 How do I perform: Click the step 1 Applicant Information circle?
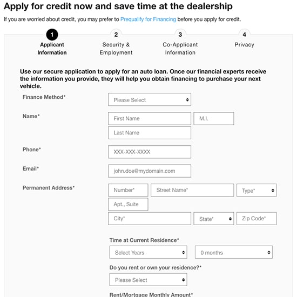point(52,35)
